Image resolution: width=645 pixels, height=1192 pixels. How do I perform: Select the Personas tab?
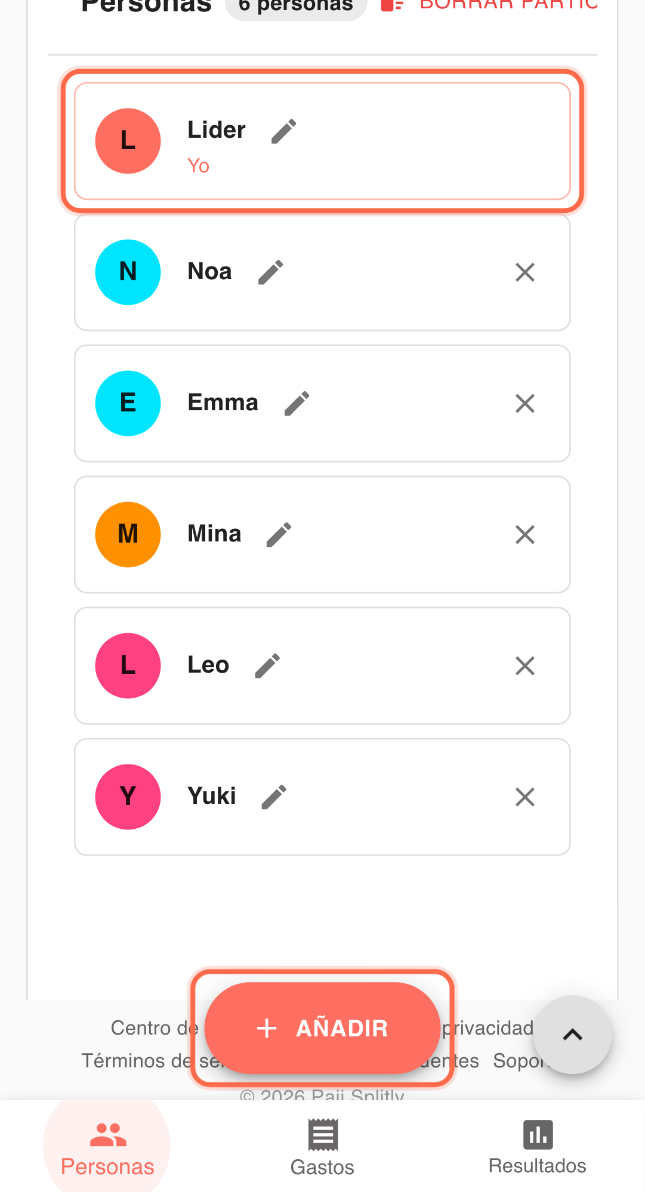coord(107,1148)
